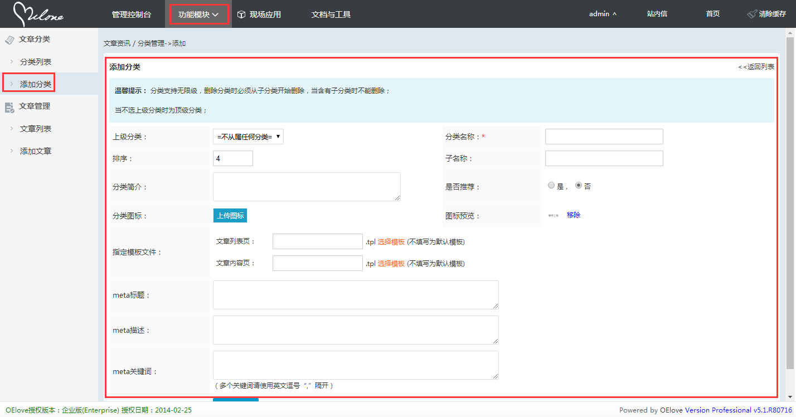
Task: Click the 添加分类 panel title
Action: tap(125, 67)
